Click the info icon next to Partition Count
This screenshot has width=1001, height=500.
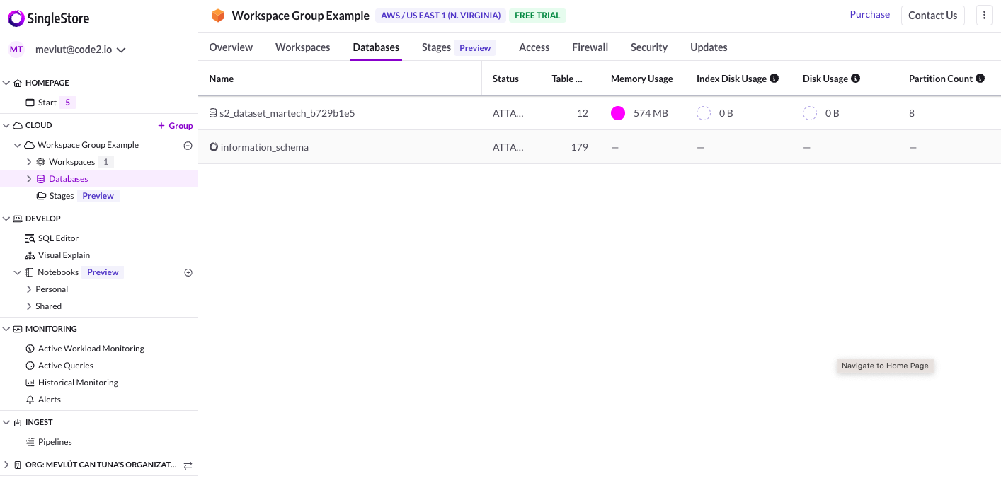(980, 79)
